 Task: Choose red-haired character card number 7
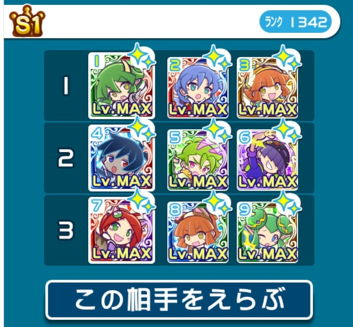pyautogui.click(x=122, y=230)
